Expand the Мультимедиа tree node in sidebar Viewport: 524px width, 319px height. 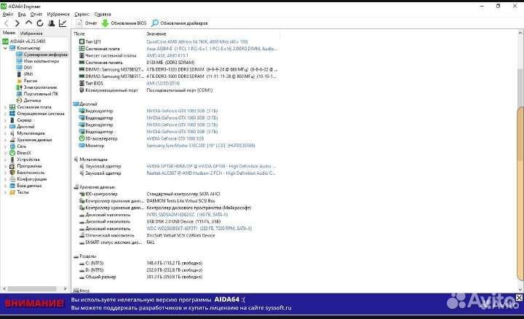point(5,133)
